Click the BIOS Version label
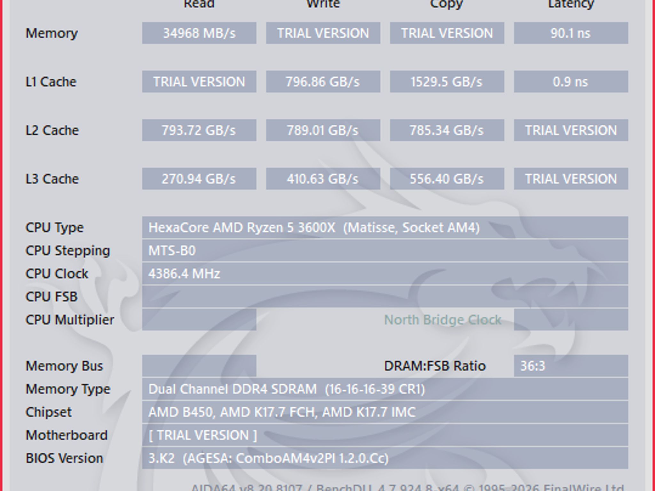The height and width of the screenshot is (491, 655). (x=64, y=458)
